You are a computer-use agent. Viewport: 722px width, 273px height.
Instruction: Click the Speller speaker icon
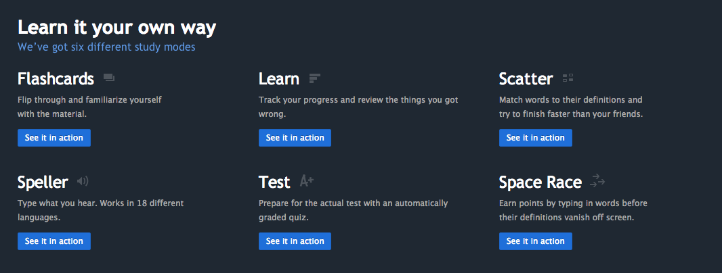[83, 181]
